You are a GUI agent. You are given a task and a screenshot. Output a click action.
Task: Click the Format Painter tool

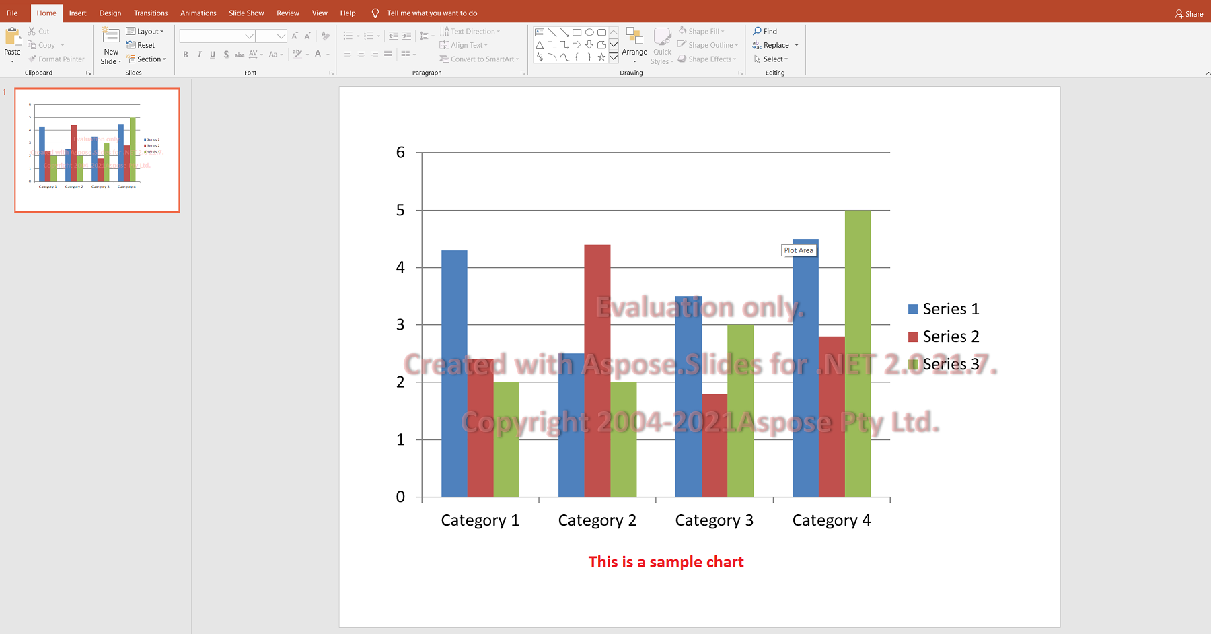(57, 59)
